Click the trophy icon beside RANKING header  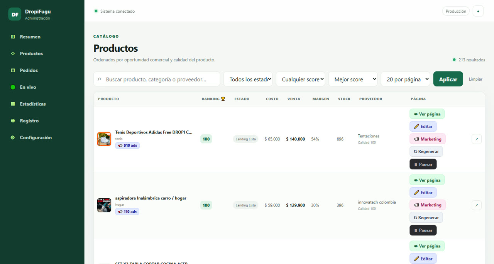coord(223,99)
